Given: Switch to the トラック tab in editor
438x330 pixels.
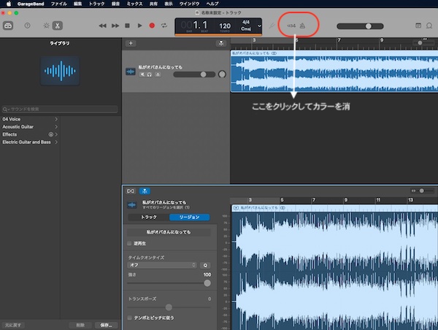Looking at the screenshot, I should (x=149, y=217).
